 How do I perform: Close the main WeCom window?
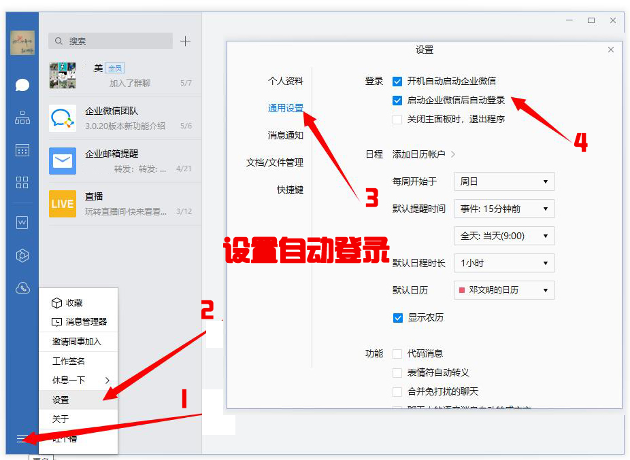pyautogui.click(x=613, y=20)
